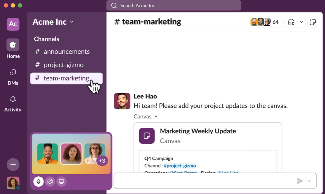Click huddle participant with curly hair
Viewport: 325px width, 194px height.
71,154
